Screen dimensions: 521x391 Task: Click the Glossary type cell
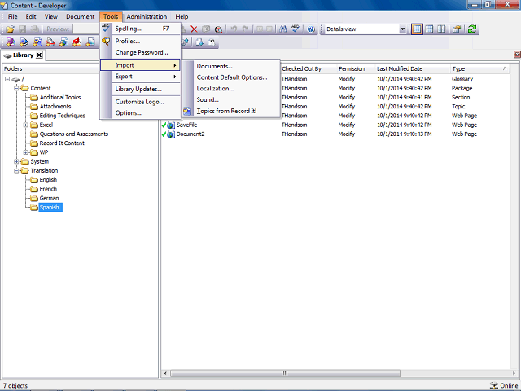(x=462, y=79)
